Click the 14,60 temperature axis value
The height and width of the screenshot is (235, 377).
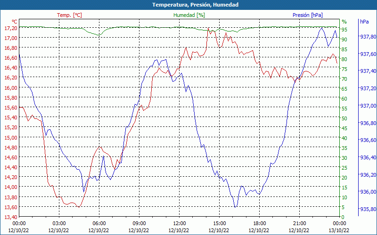pyautogui.click(x=11, y=157)
